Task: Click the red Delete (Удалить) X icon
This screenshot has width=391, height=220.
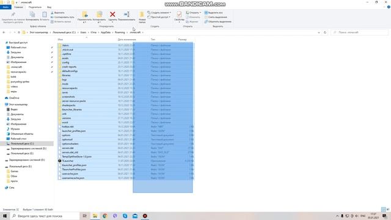Action: 112,15
